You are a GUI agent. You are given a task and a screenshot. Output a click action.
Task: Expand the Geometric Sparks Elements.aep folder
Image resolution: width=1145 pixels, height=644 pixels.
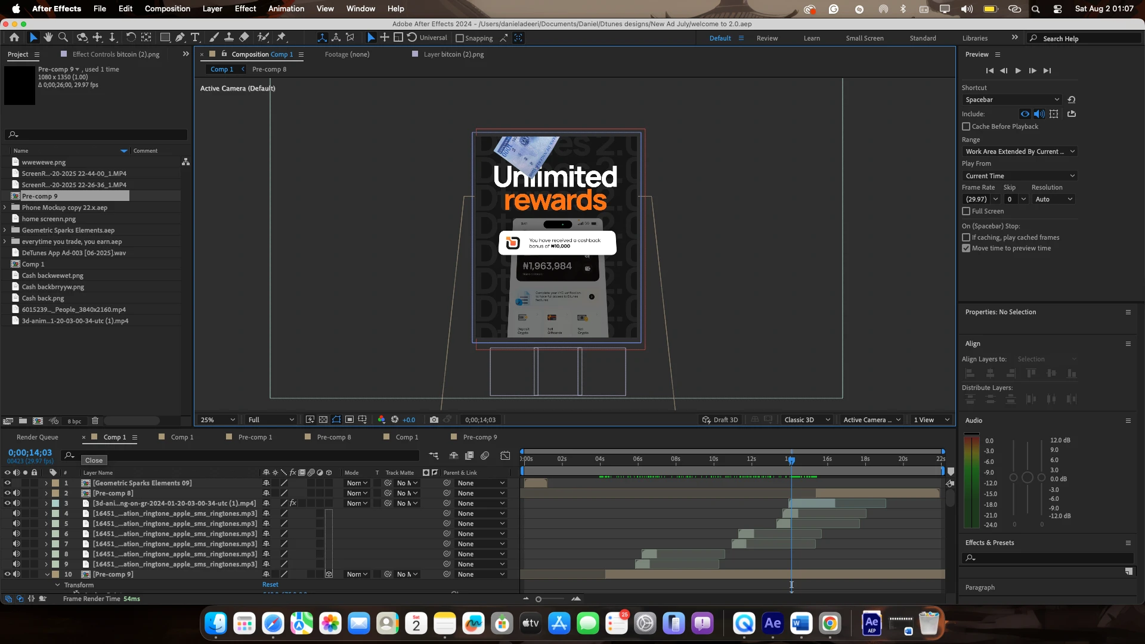click(5, 230)
